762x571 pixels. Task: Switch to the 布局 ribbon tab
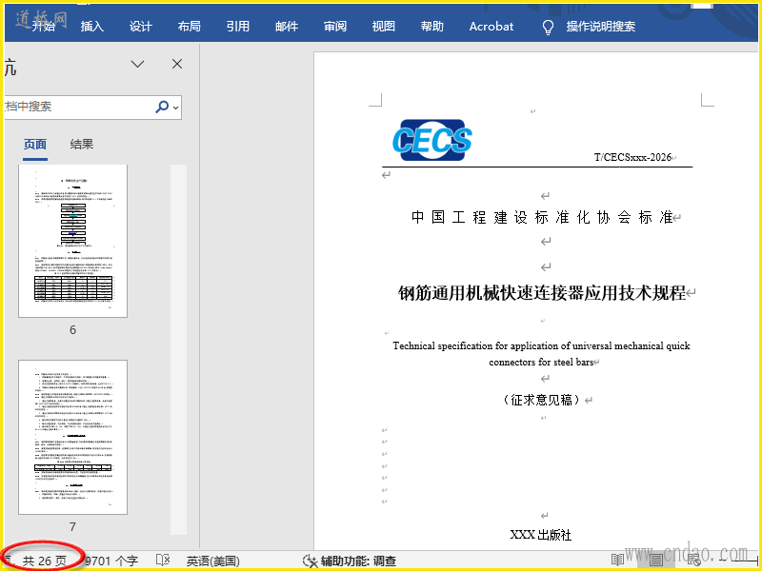click(189, 27)
